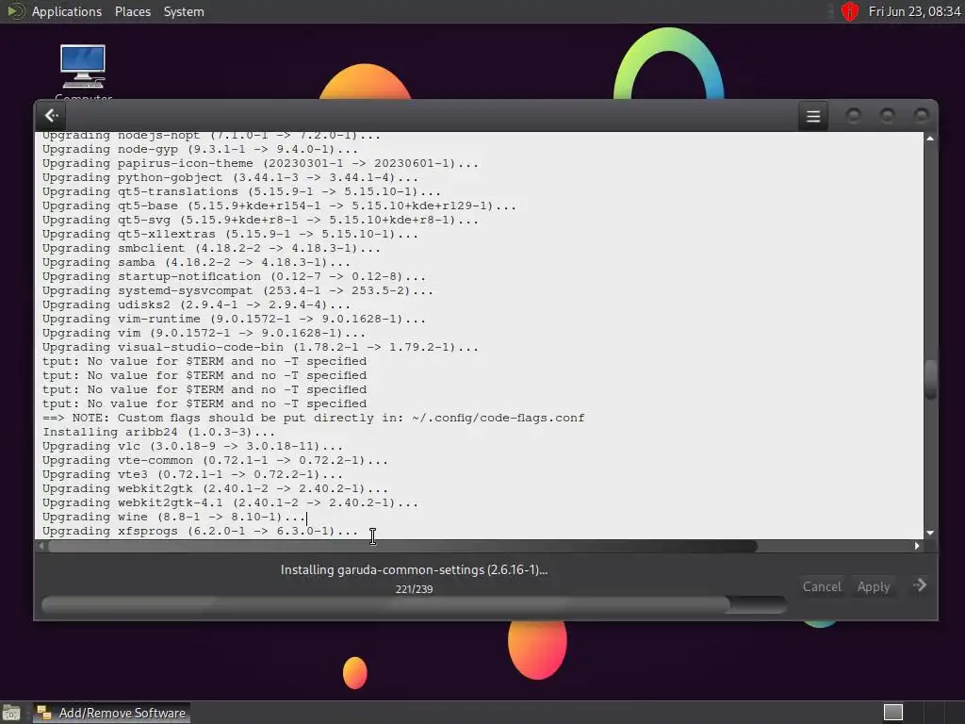
Task: Cancel the running transaction
Action: click(822, 586)
